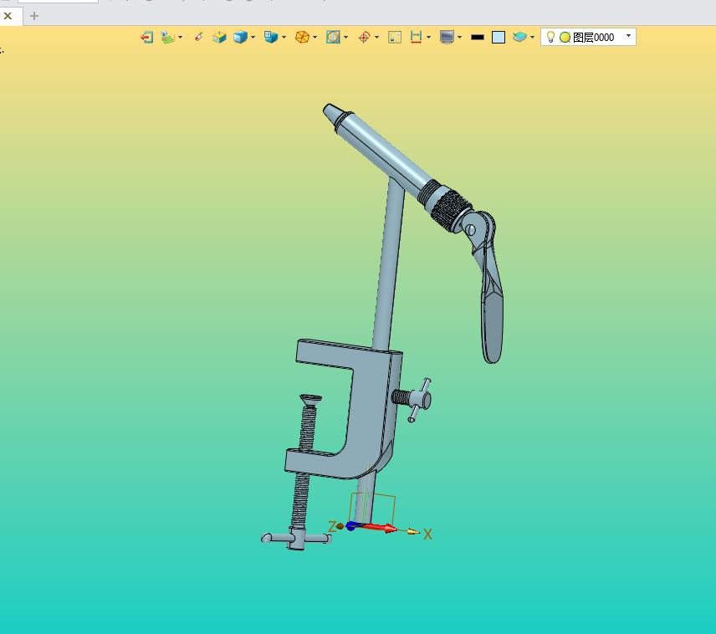Screen dimensions: 716x634
Task: Click the stacked layers icon
Action: coord(519,37)
